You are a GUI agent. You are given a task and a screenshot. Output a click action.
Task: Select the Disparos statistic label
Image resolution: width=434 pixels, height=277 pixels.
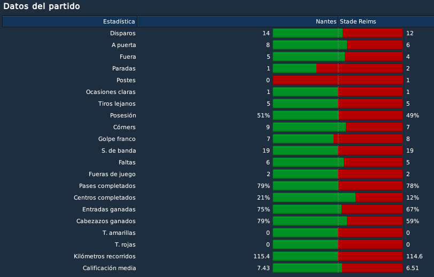point(122,33)
